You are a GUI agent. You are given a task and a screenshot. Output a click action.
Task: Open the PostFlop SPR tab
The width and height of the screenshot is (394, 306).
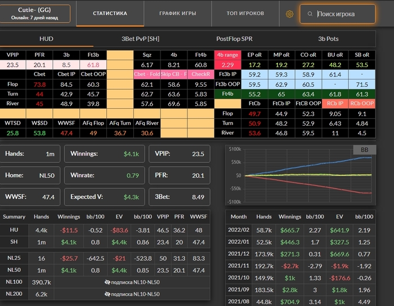click(x=234, y=39)
